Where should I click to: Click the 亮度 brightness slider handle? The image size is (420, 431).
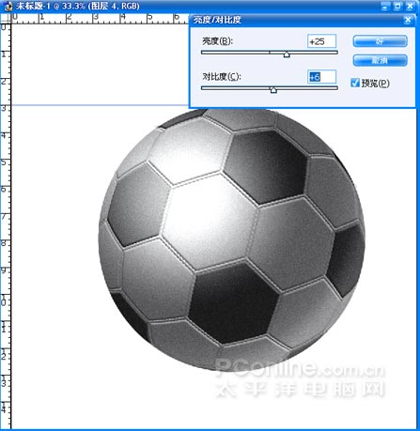pos(287,54)
